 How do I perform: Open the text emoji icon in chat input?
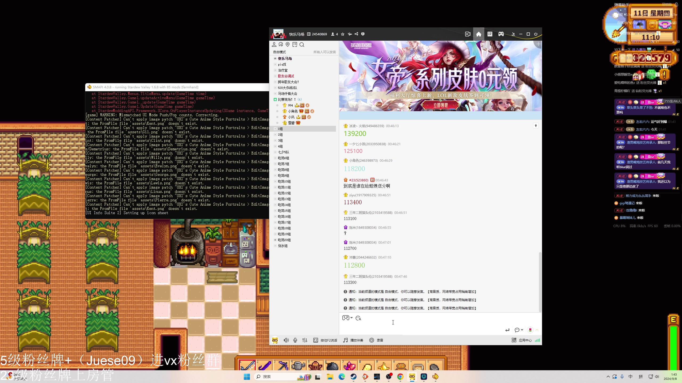pos(358,318)
